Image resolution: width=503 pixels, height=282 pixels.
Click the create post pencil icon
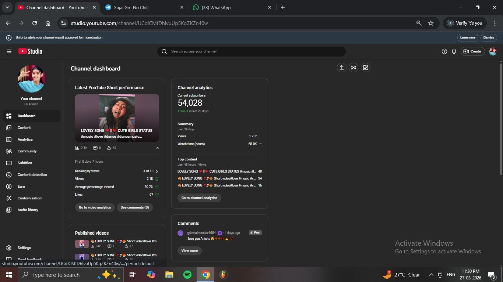[365, 68]
